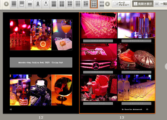
Task: Pick the four-photo grid layout template
Action: point(62,4)
